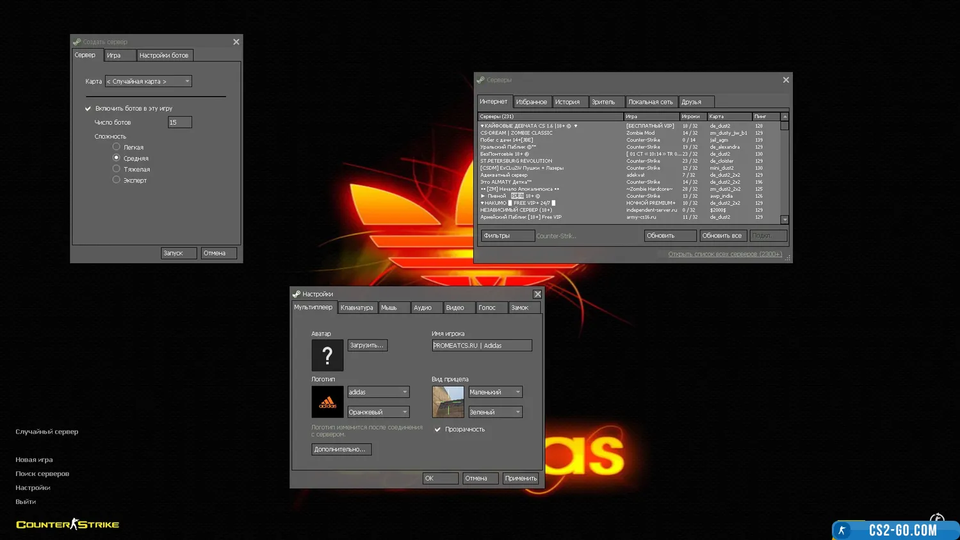Disable the 'Прозрачность' crosshair checkbox
Screen dimensions: 960x540
pyautogui.click(x=437, y=429)
